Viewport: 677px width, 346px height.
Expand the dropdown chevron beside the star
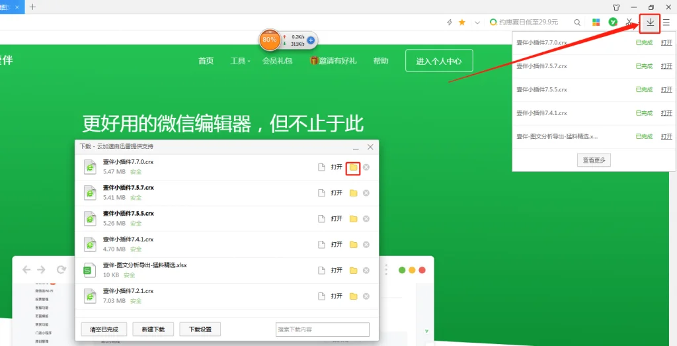pos(477,22)
